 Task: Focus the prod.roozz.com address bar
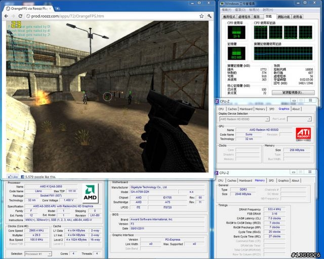tap(111, 16)
